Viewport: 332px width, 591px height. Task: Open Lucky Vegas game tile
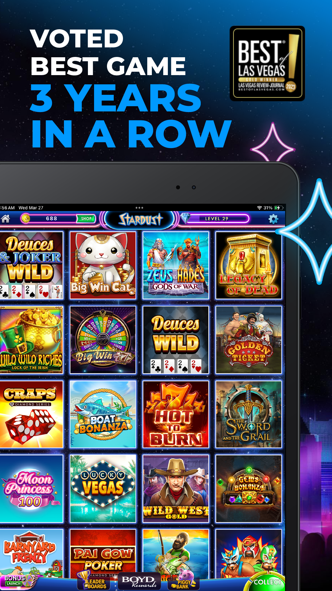coord(103,489)
